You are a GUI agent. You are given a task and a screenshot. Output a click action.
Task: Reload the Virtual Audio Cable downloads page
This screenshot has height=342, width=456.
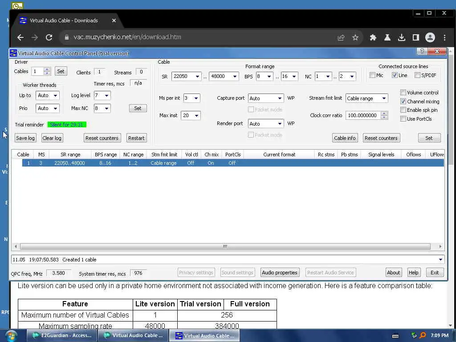(x=49, y=37)
